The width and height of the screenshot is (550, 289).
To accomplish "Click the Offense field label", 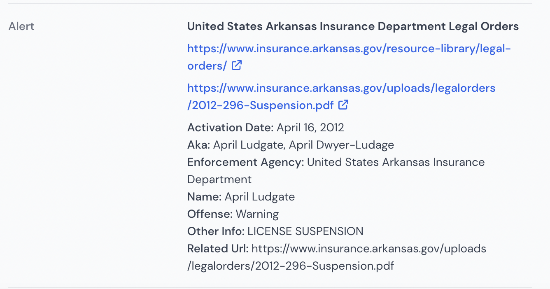I will click(x=210, y=214).
